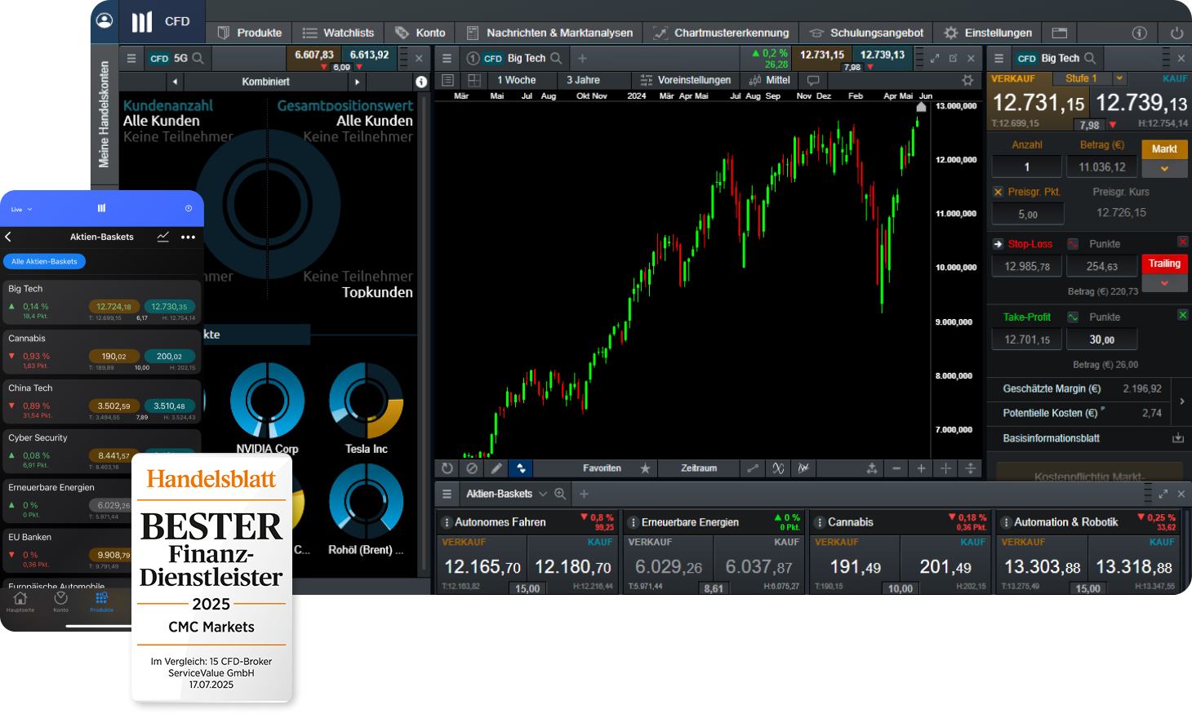Screen dimensions: 1192x714
Task: Disable the Stop-Loss option
Action: (1183, 242)
